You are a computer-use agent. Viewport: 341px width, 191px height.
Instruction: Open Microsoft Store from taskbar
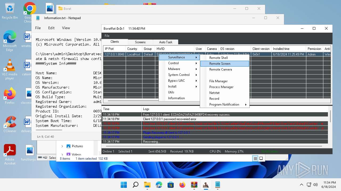[x=170, y=185]
